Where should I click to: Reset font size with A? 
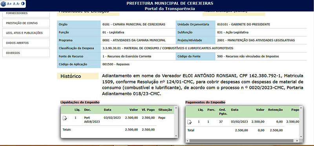click(x=14, y=4)
